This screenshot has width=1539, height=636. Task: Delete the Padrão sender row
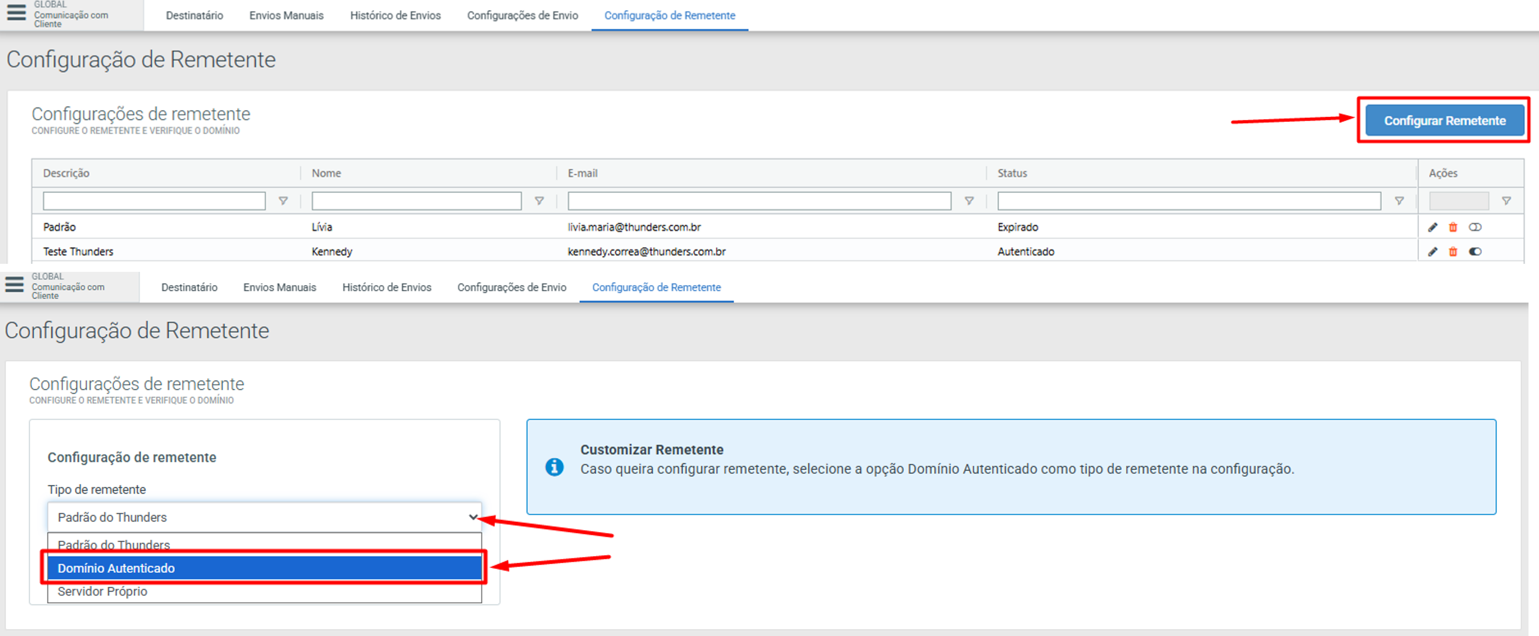(x=1453, y=227)
